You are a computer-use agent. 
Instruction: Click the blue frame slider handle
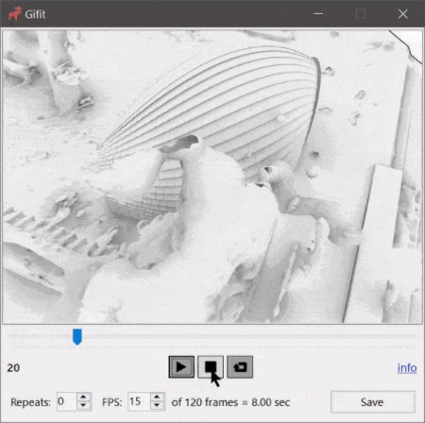[x=77, y=336]
